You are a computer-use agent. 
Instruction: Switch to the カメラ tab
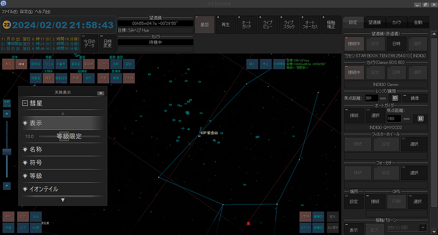click(x=396, y=22)
